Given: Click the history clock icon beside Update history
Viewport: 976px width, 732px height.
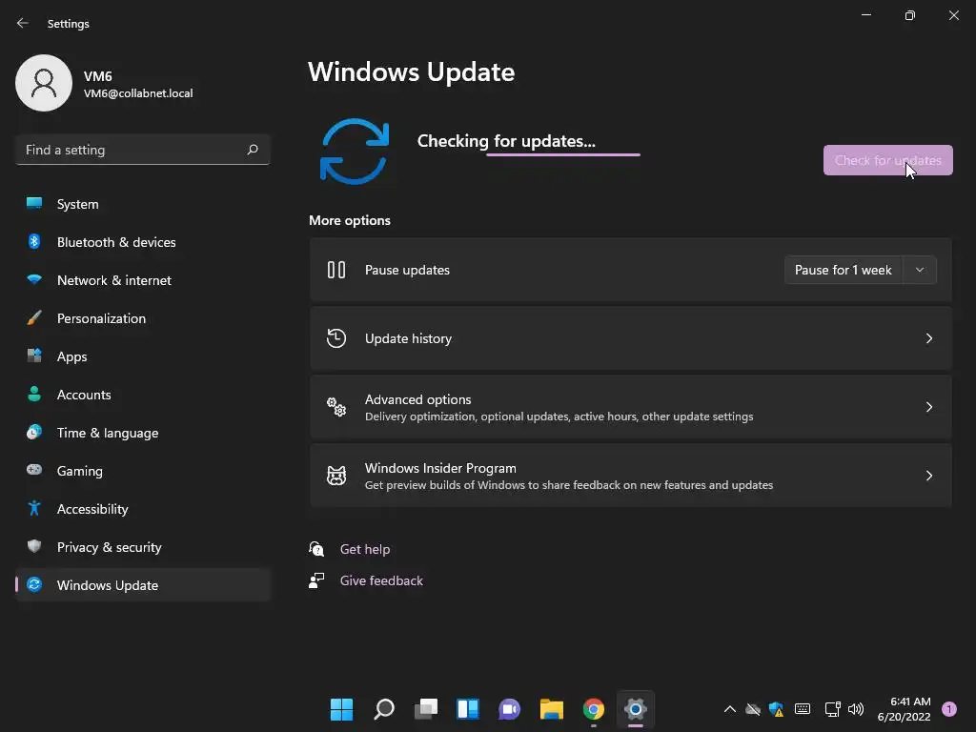Looking at the screenshot, I should pos(336,338).
